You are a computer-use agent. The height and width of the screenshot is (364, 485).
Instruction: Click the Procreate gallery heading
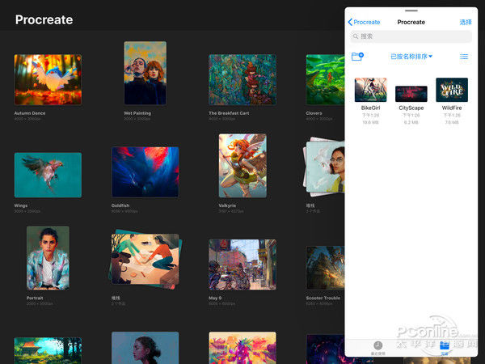pos(44,19)
